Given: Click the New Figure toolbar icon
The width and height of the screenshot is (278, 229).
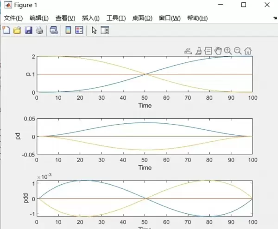Looking at the screenshot, I should coord(6,30).
